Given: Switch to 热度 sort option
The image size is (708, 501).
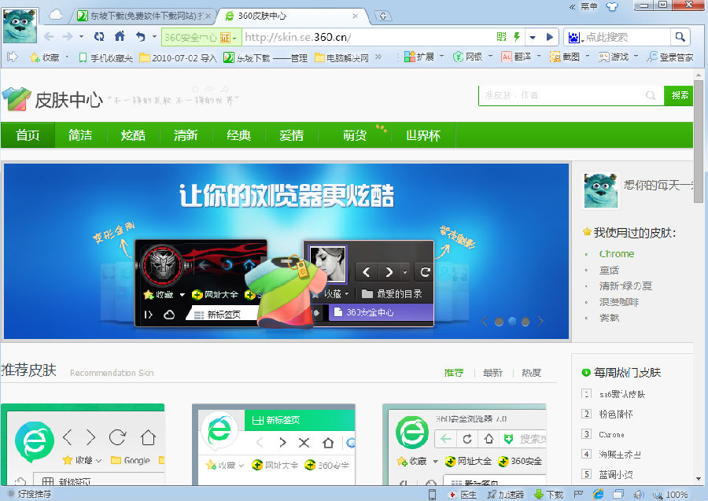Looking at the screenshot, I should click(x=532, y=373).
